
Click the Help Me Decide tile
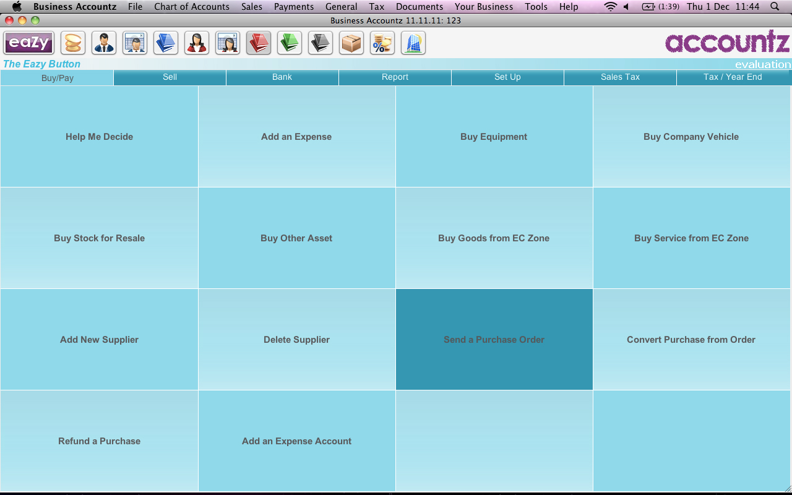point(99,137)
